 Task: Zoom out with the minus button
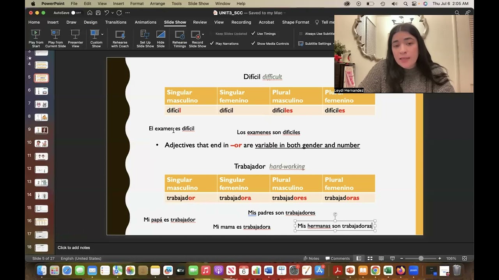pos(402,258)
